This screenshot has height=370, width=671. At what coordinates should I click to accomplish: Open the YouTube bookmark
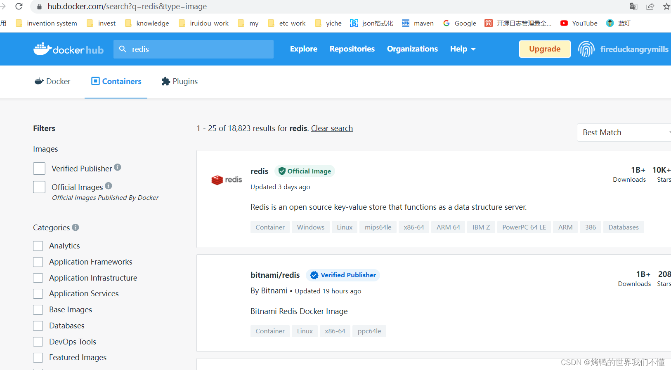[x=579, y=23]
